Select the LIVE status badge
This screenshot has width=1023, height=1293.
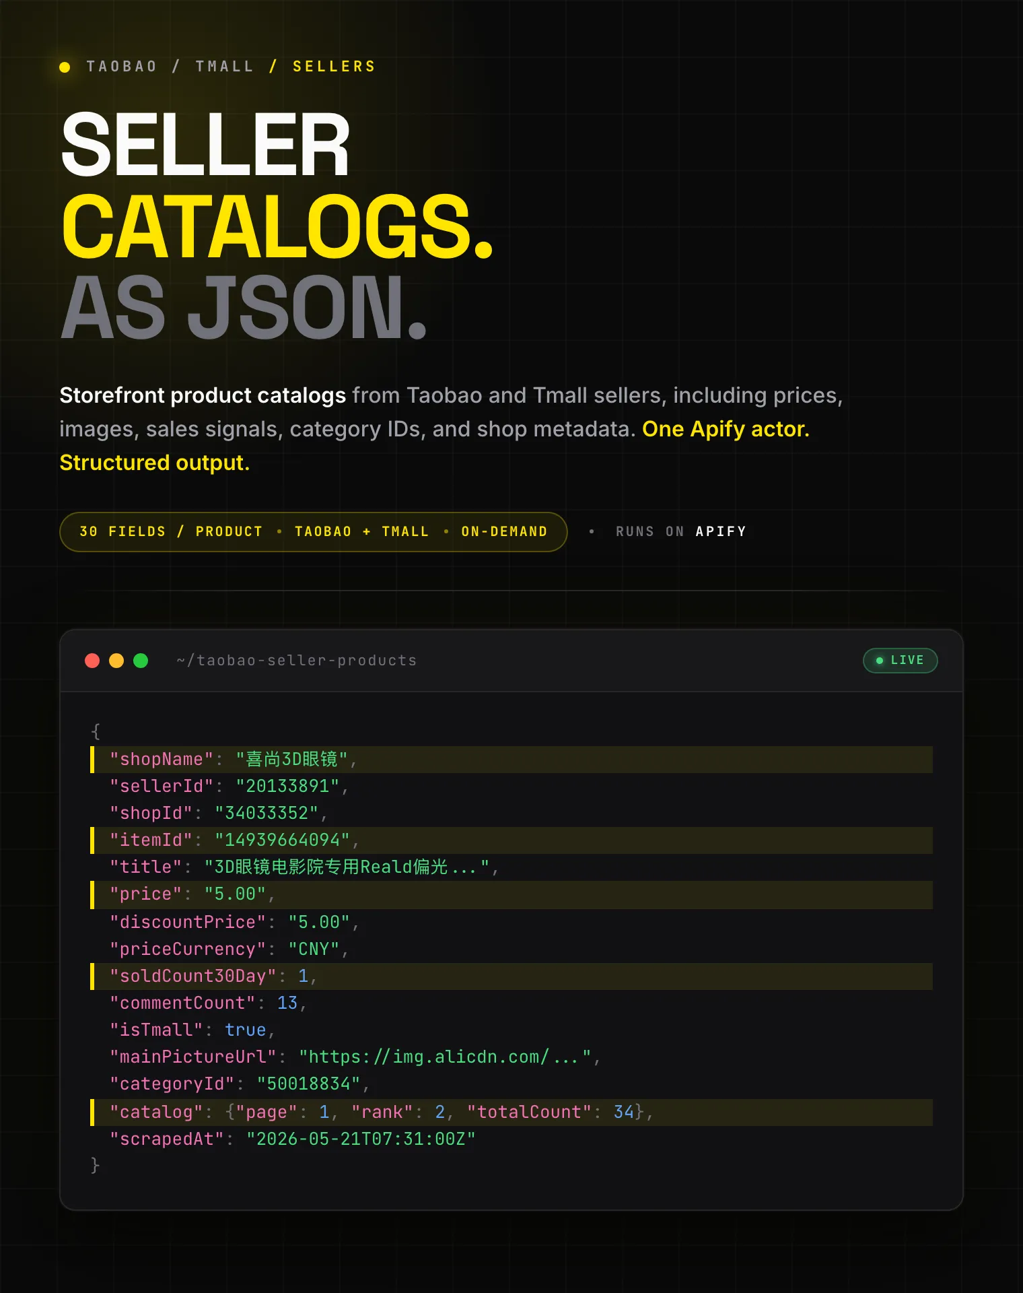click(900, 660)
